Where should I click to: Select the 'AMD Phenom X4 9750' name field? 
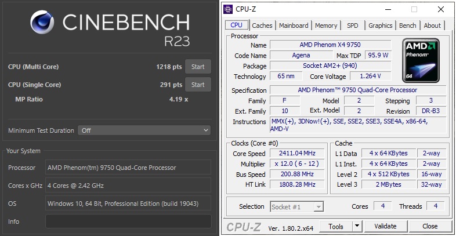pos(330,45)
